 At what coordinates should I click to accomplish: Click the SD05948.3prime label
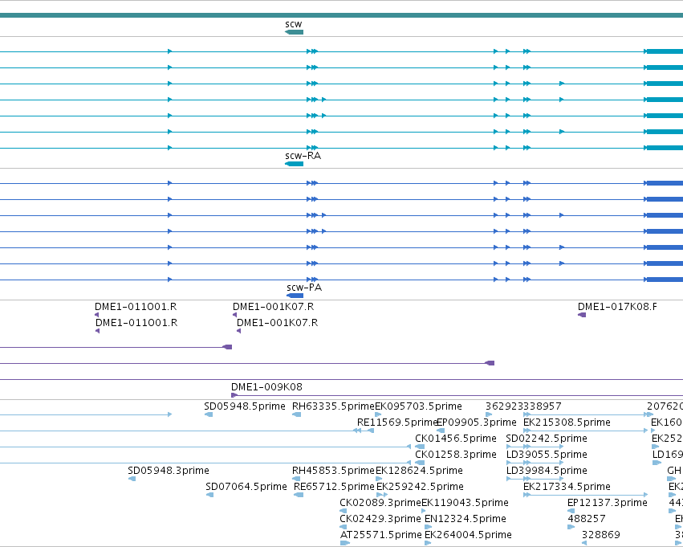tap(169, 471)
